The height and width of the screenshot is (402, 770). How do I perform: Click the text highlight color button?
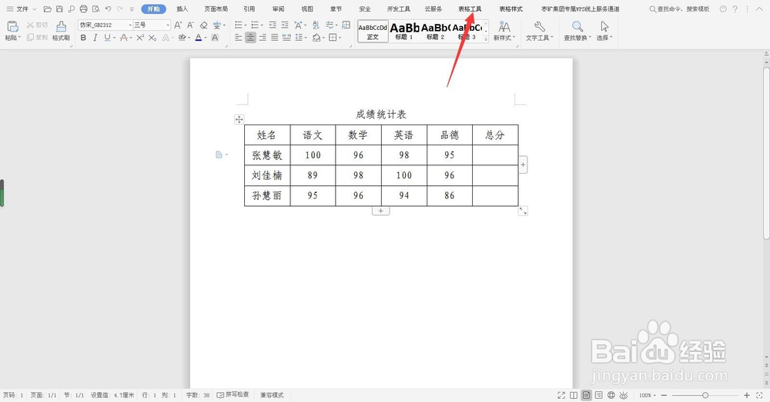[182, 38]
